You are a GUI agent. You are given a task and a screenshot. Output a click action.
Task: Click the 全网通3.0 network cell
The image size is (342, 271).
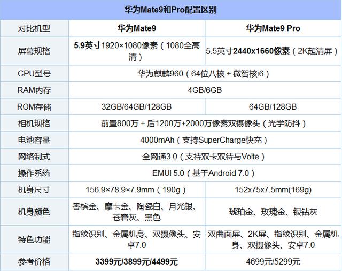[x=204, y=157]
